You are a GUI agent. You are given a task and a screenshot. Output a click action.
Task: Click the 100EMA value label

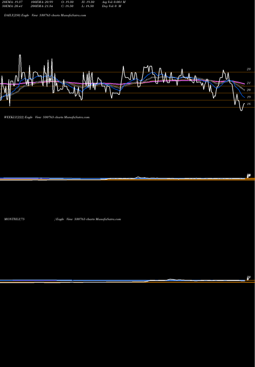[41, 2]
